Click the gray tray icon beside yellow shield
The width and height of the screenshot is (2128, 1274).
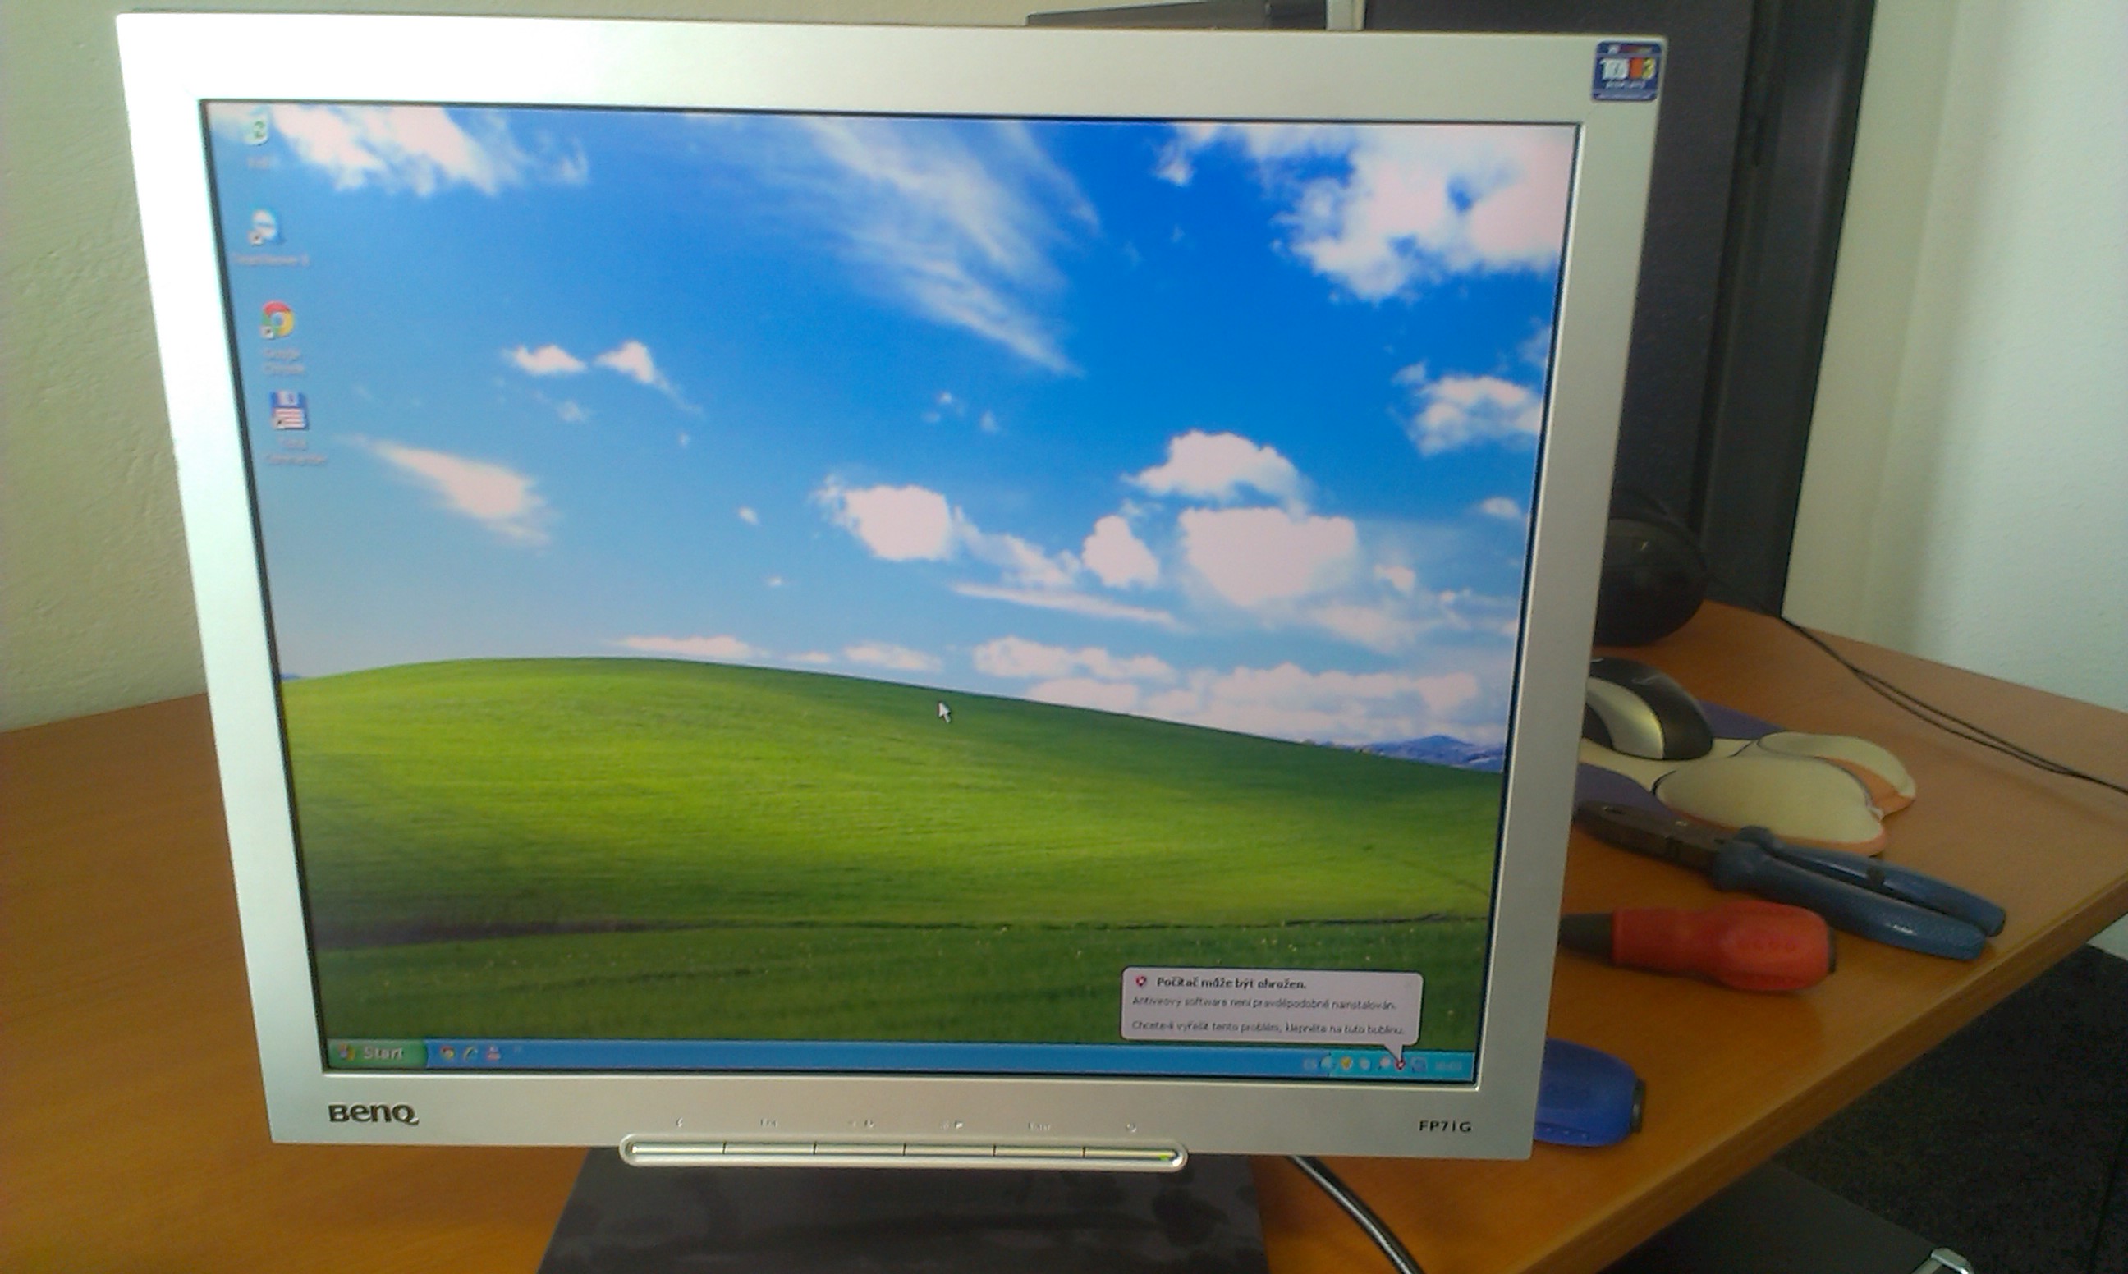pos(1364,1065)
